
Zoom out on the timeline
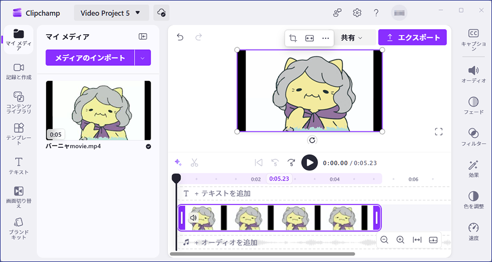point(384,240)
